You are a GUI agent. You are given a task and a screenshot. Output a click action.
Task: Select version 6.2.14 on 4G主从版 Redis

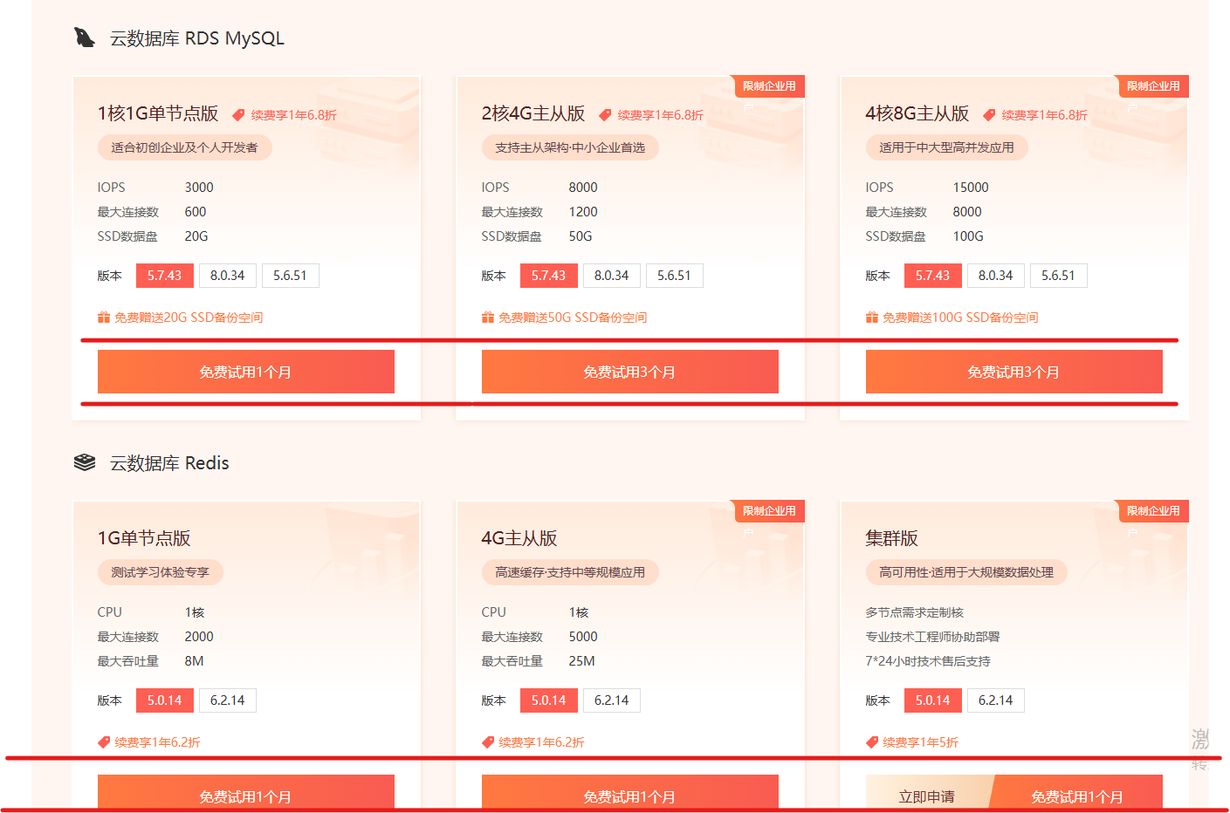(612, 700)
